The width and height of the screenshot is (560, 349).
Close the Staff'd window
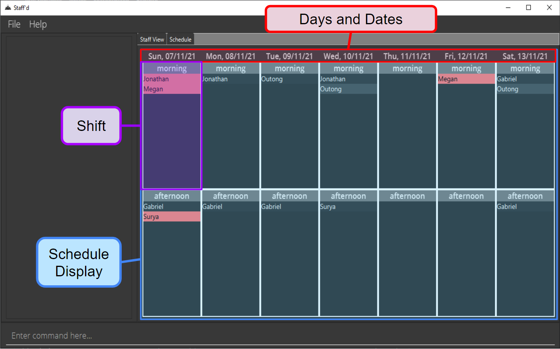(549, 7)
